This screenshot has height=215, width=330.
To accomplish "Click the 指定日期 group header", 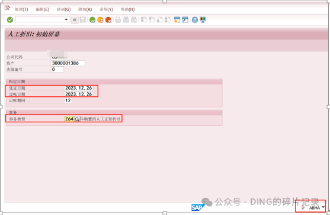I will pyautogui.click(x=17, y=82).
